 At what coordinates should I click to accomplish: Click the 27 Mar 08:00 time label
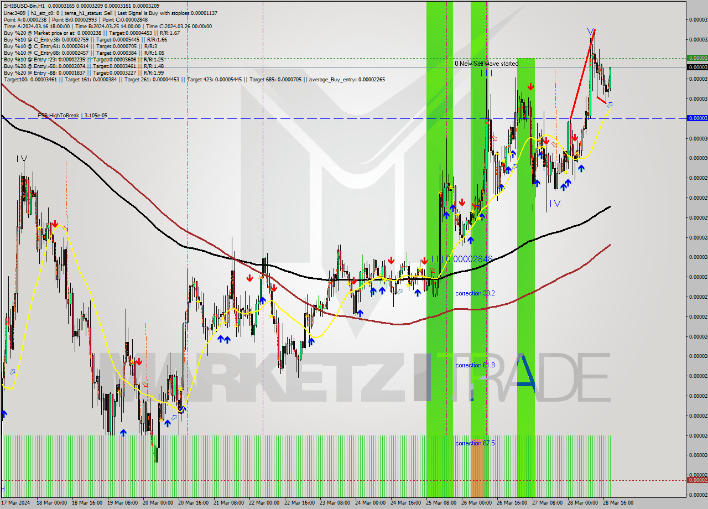[x=548, y=503]
